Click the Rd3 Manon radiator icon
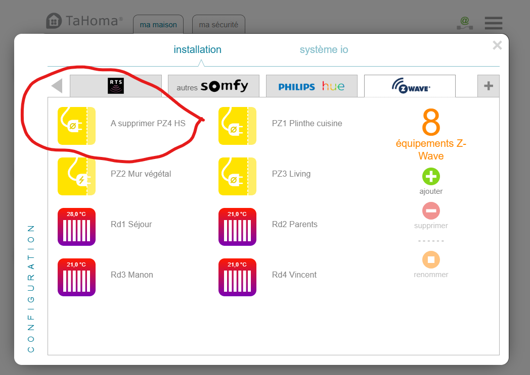This screenshot has width=530, height=375. pos(76,277)
